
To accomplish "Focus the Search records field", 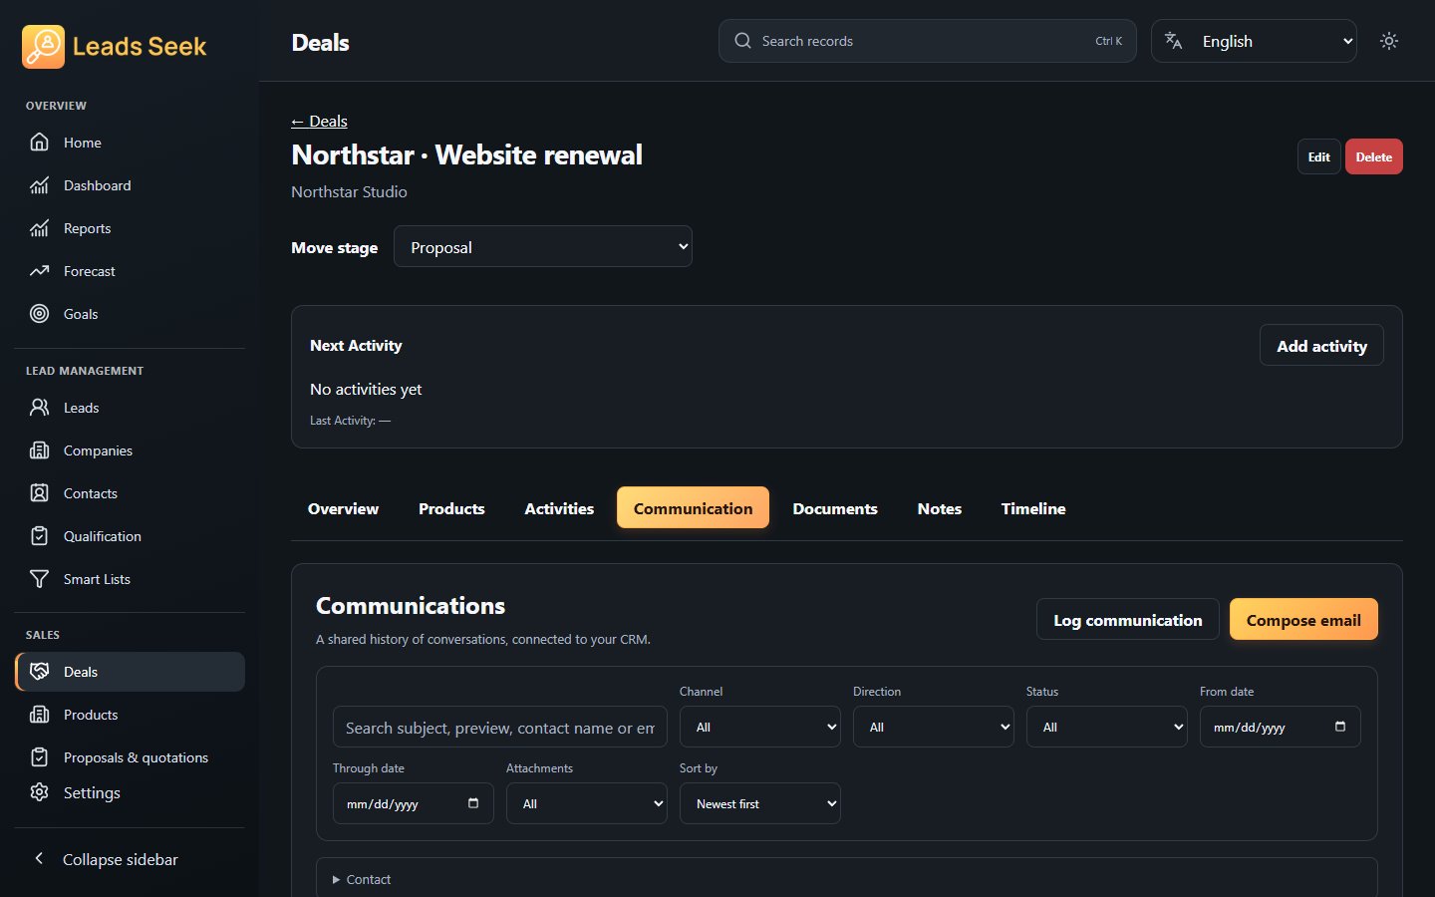I will [927, 41].
